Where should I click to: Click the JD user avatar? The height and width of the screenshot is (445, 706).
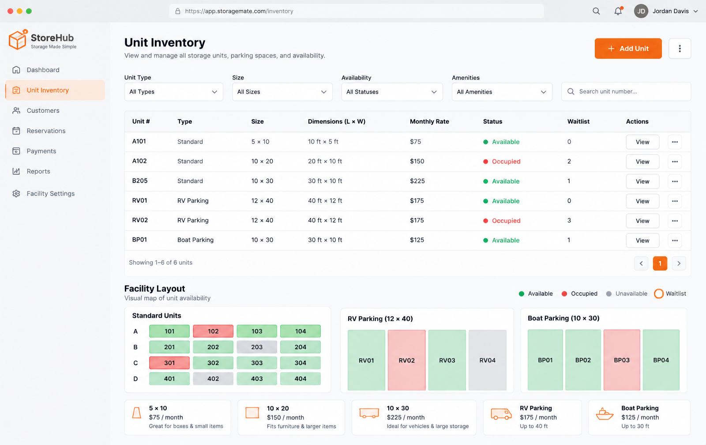[641, 11]
